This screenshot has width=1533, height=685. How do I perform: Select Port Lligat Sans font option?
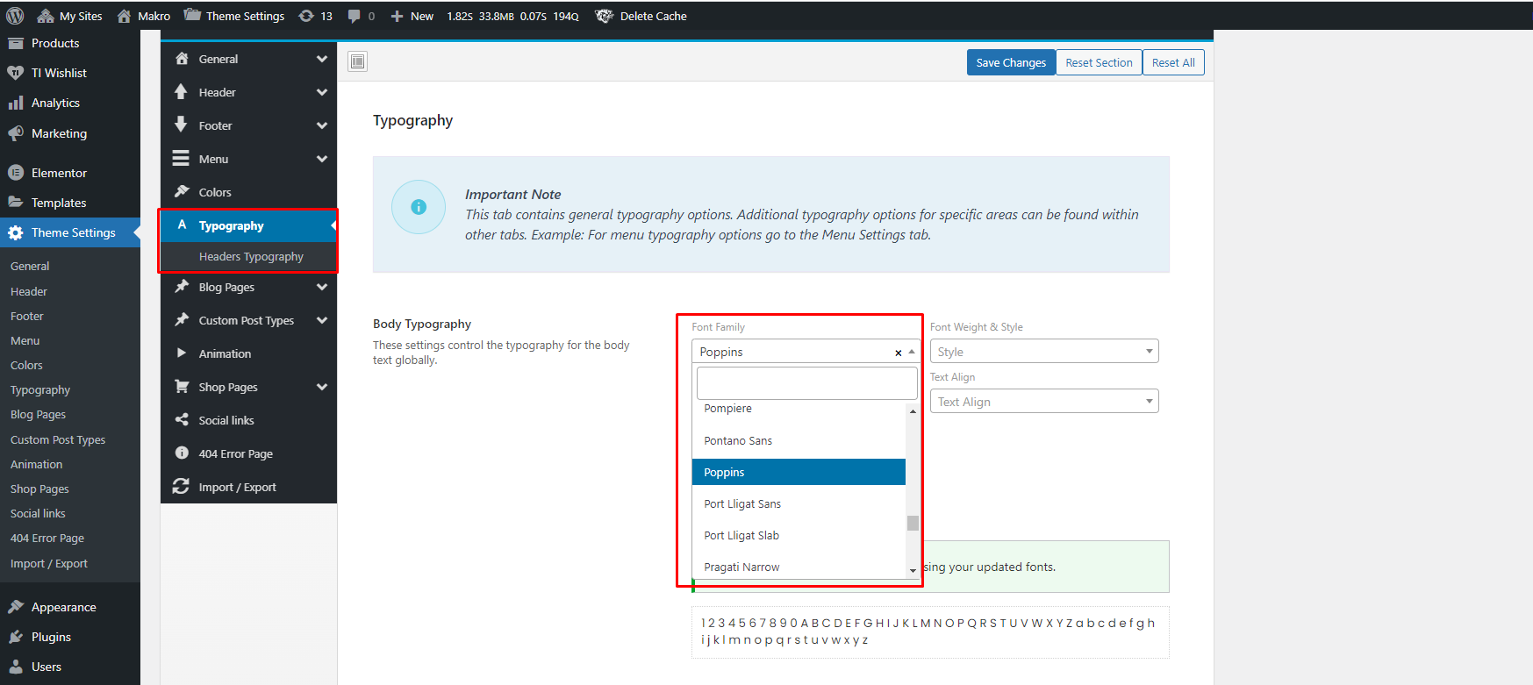coord(799,503)
